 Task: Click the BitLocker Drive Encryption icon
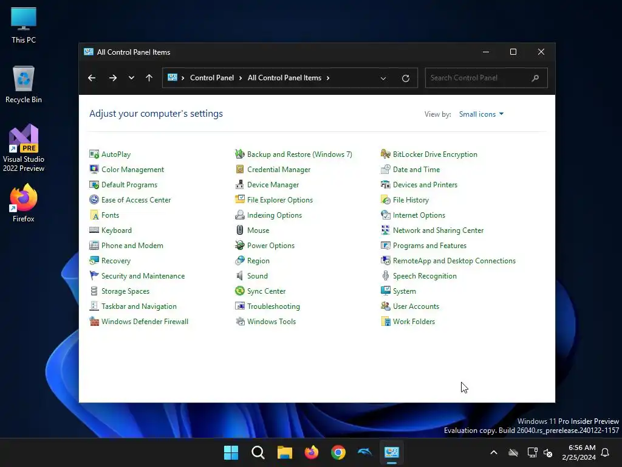tap(385, 154)
